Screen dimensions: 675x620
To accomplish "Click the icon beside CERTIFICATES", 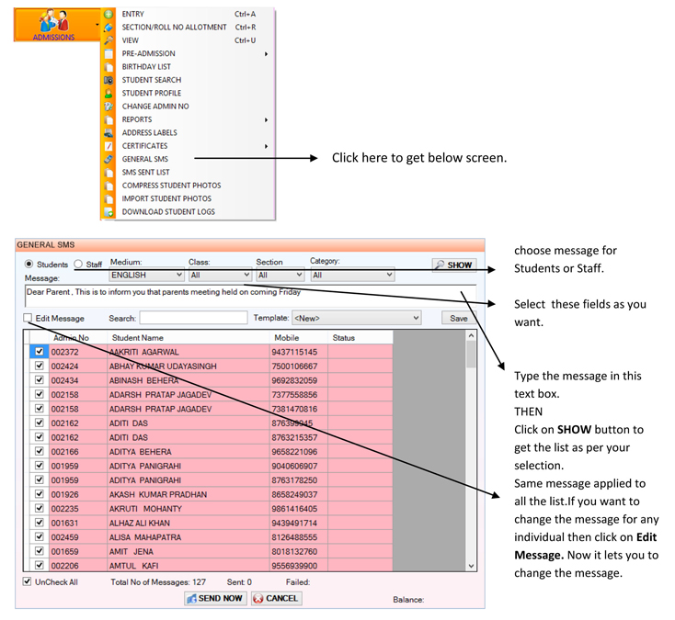I will coord(109,146).
